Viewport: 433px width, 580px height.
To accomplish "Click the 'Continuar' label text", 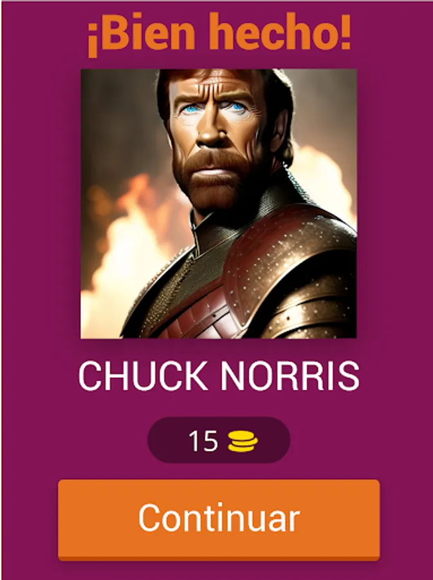I will point(219,517).
